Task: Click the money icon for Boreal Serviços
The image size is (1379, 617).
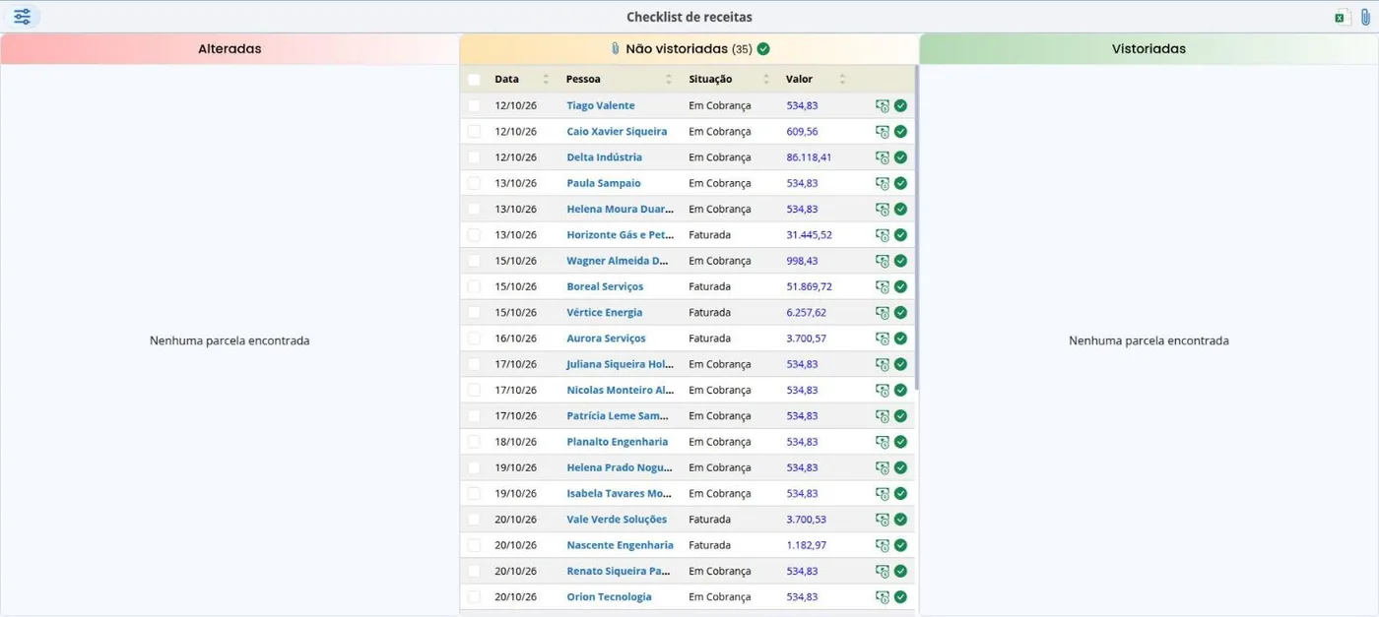Action: pos(883,286)
